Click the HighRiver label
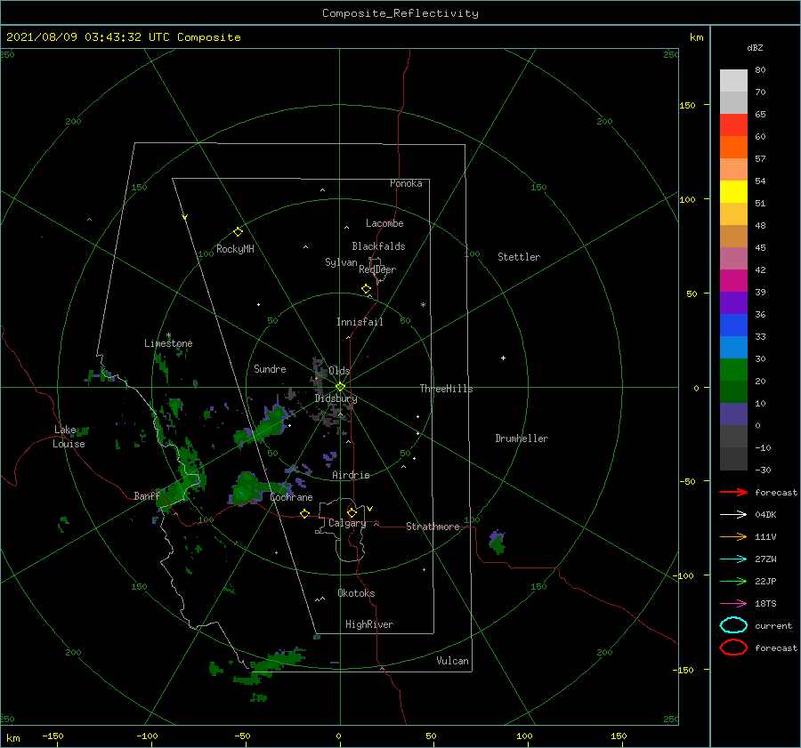Viewport: 801px width, 748px height. tap(369, 624)
